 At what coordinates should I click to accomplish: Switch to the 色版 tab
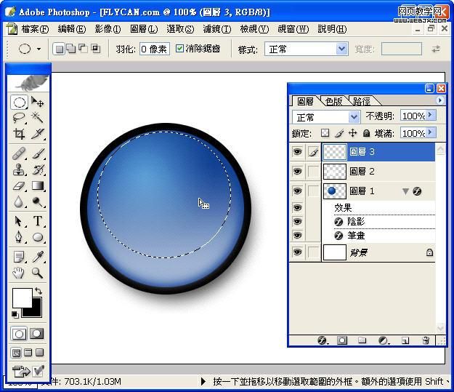(x=334, y=101)
